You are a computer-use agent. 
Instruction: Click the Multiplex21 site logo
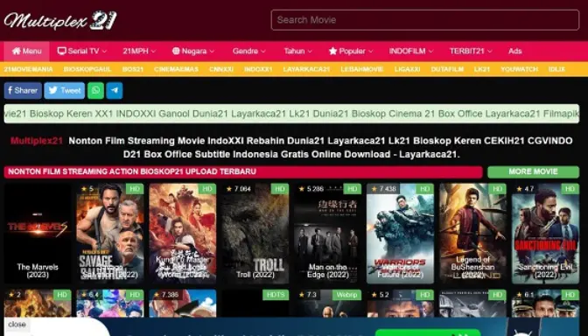[x=60, y=20]
